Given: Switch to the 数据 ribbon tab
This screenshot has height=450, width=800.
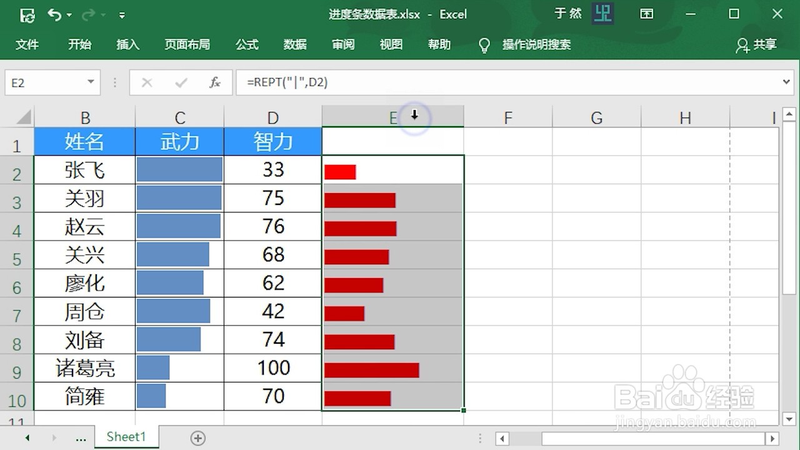Looking at the screenshot, I should [294, 44].
